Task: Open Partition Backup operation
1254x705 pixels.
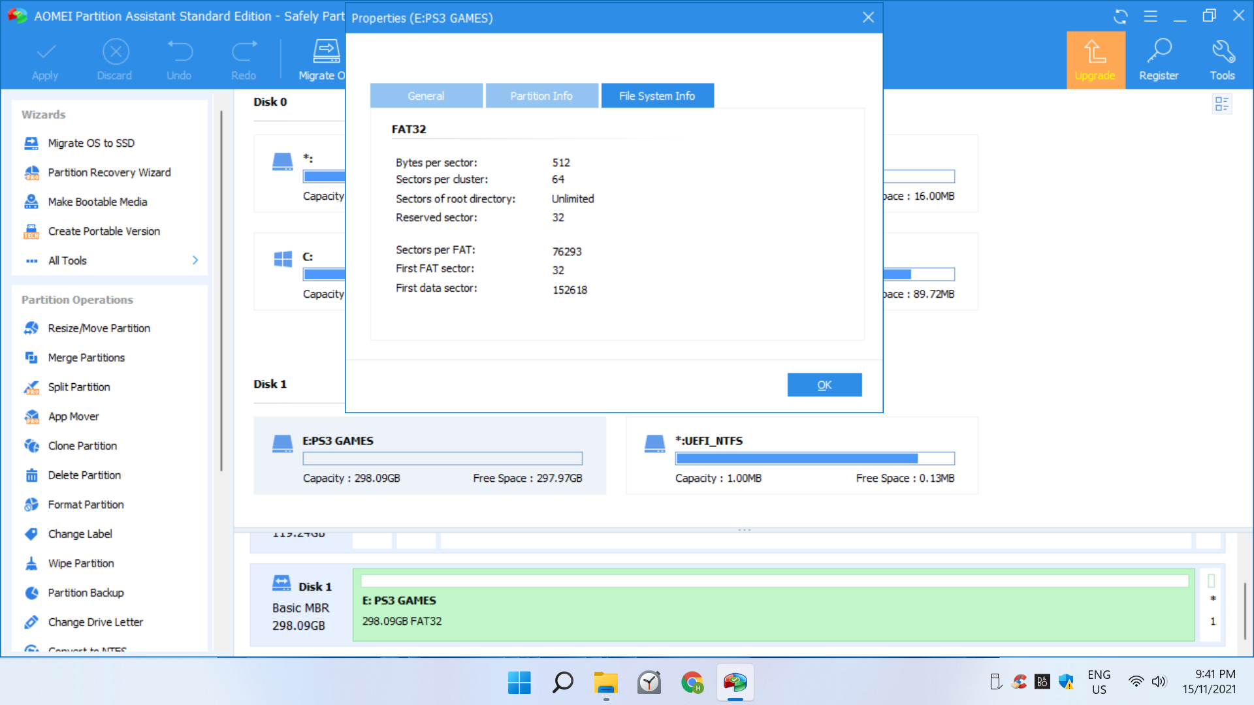Action: tap(86, 593)
